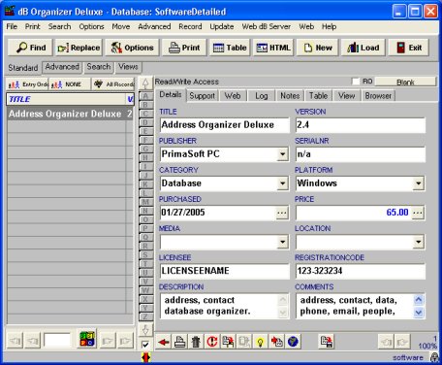Click into the SERIALNR field
Screen dimensions: 442x365
coord(361,154)
